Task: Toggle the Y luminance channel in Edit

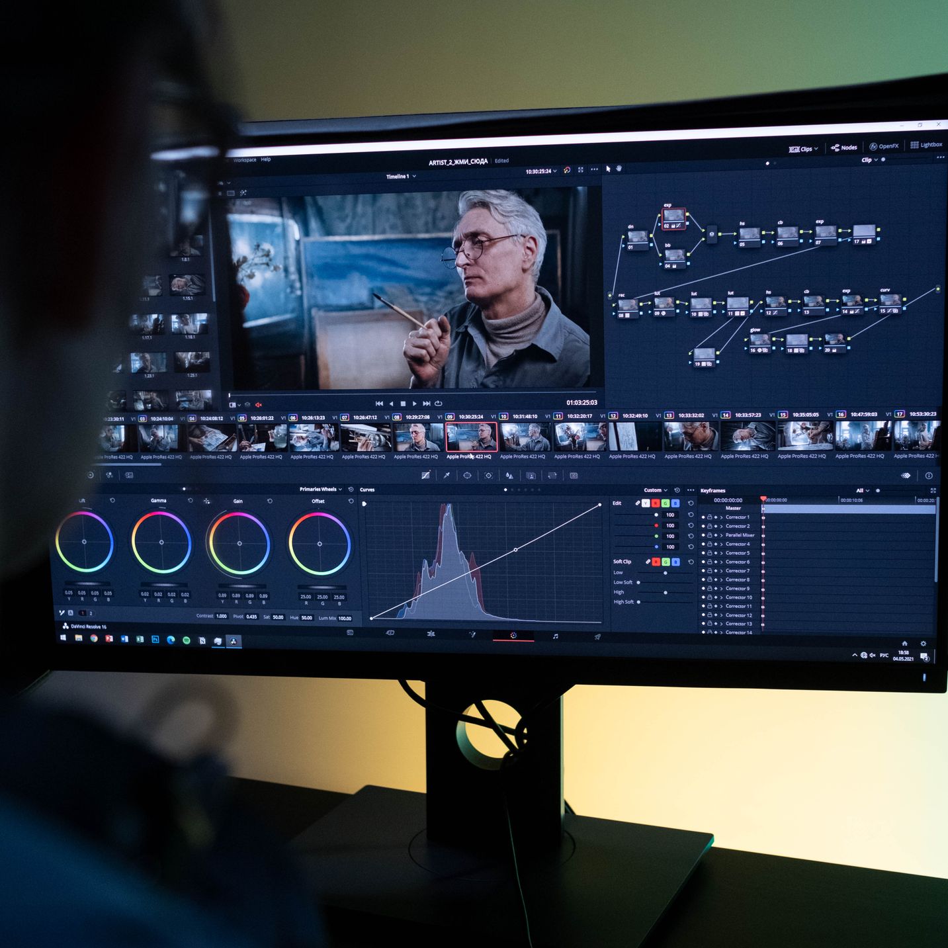Action: 646,503
